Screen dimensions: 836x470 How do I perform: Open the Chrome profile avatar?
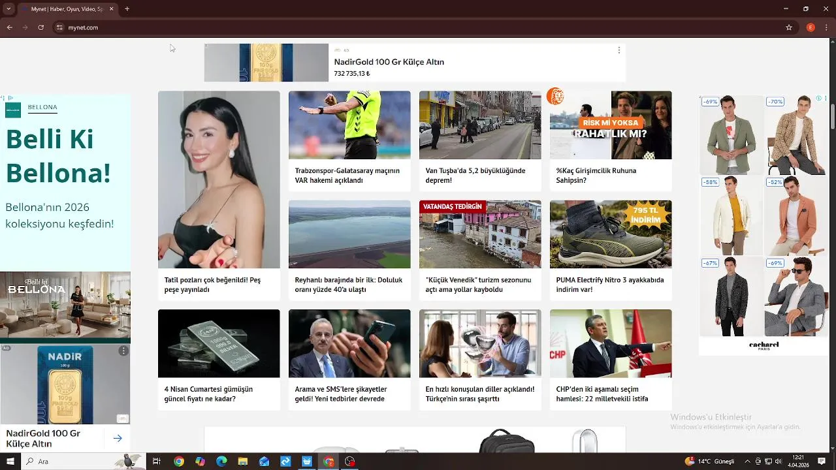811,27
